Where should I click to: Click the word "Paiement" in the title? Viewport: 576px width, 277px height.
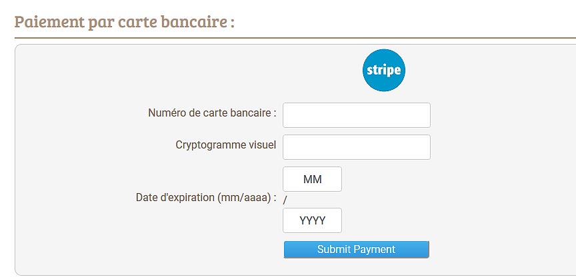click(x=49, y=21)
